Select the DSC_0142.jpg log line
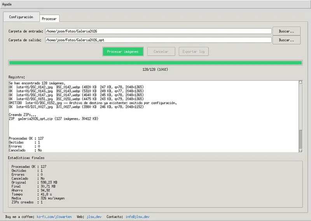Screen dimensions: 311x221 (x=76, y=87)
